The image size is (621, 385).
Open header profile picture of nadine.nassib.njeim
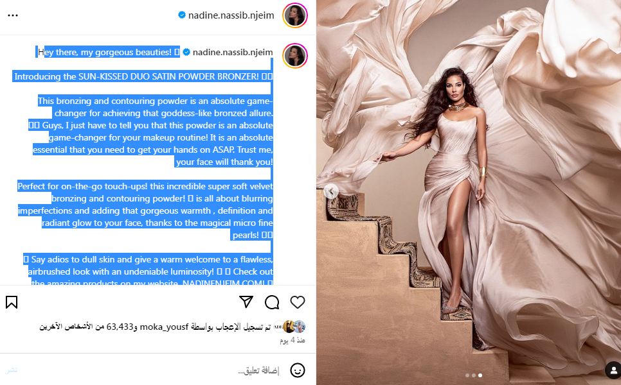point(295,15)
